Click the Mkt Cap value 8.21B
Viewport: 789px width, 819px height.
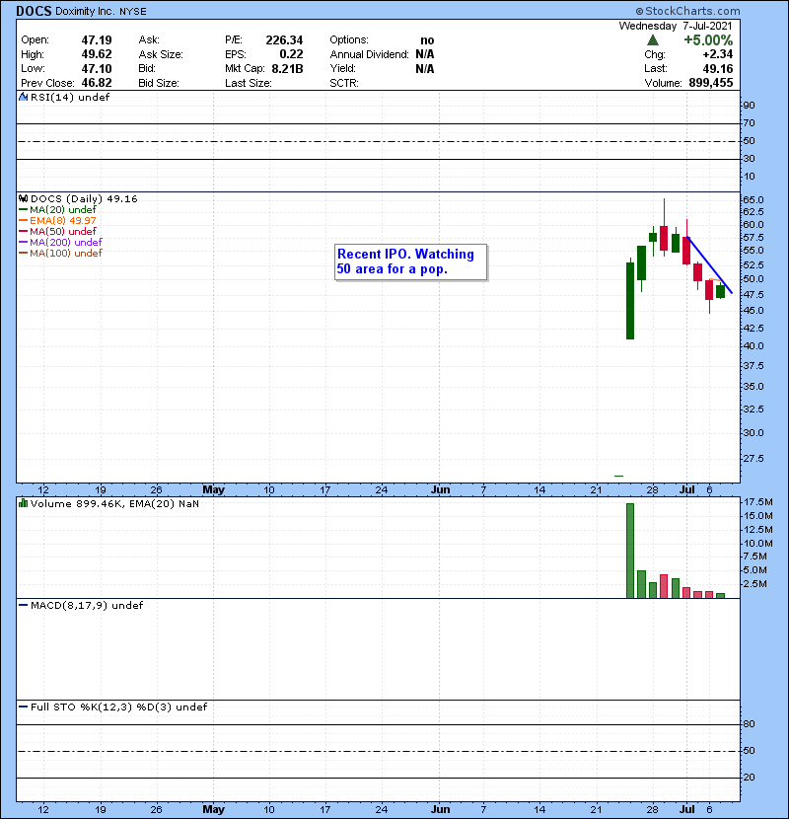[x=287, y=68]
